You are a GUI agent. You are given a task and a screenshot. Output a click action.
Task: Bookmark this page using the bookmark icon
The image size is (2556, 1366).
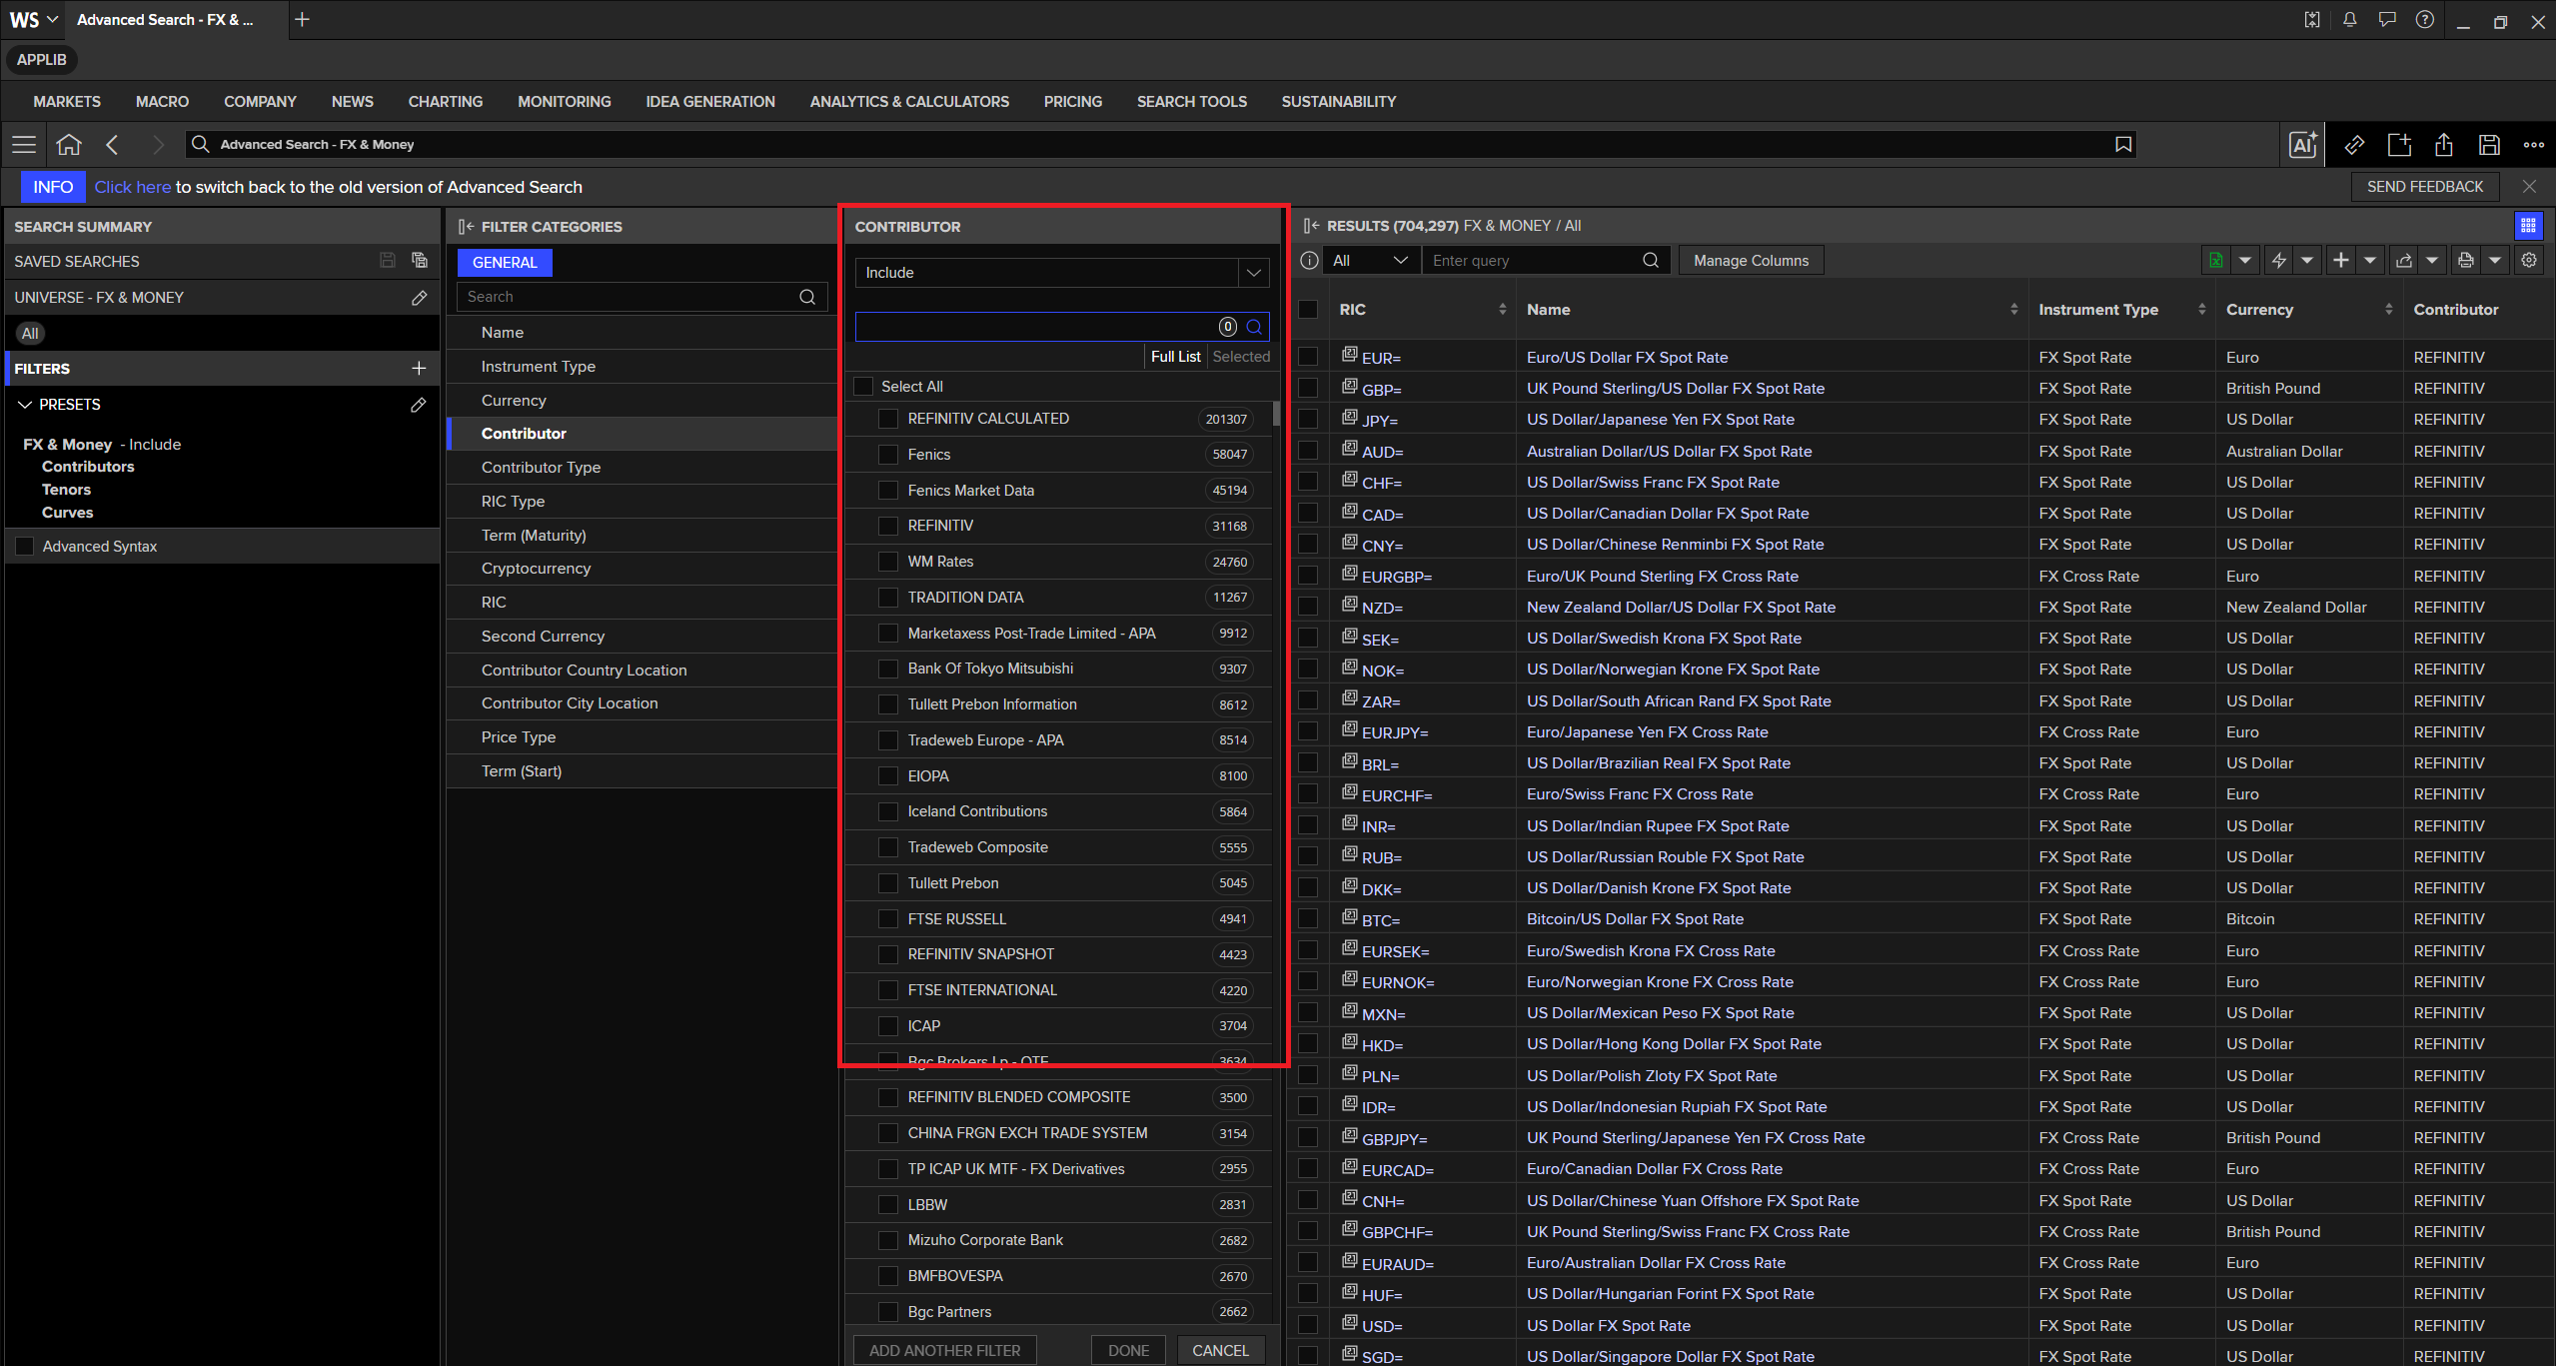pyautogui.click(x=2123, y=145)
